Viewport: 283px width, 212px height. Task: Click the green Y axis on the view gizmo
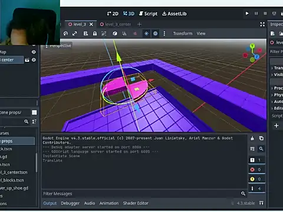pos(252,46)
